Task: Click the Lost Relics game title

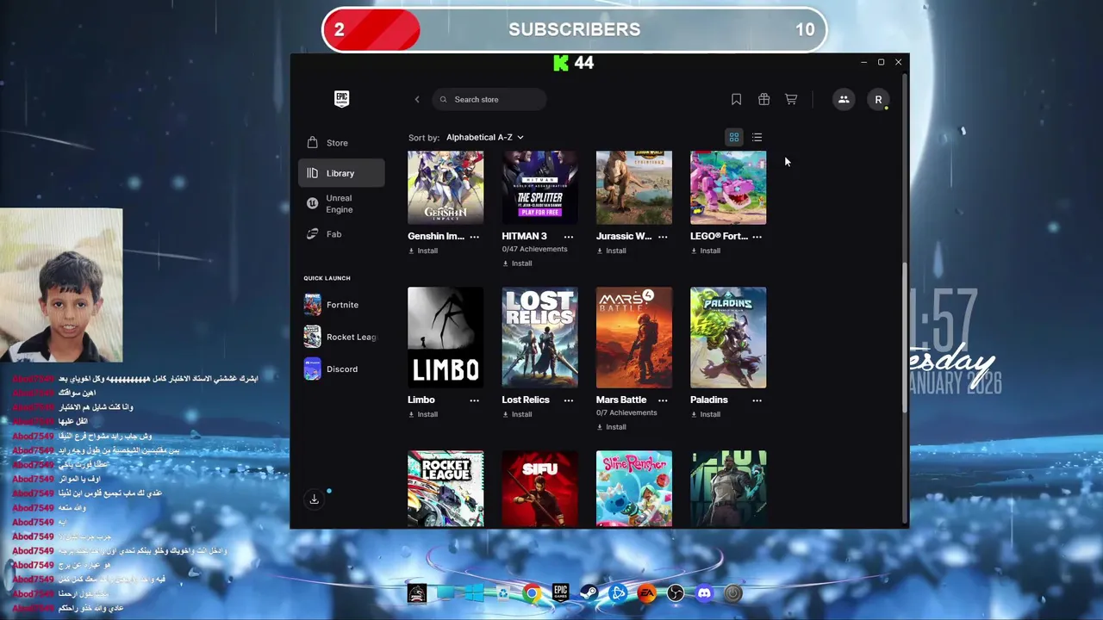Action: click(x=526, y=400)
